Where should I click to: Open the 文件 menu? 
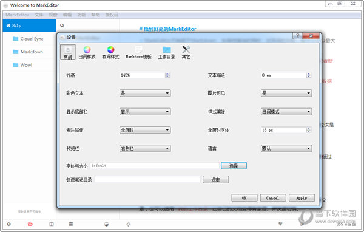[x=39, y=15]
